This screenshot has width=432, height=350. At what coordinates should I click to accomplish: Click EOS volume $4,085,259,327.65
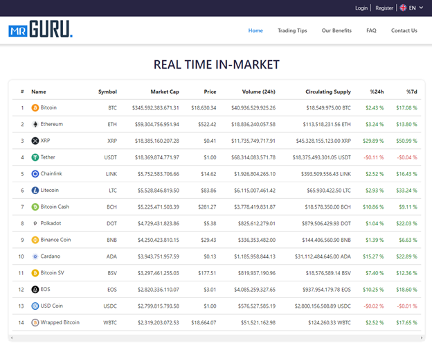[255, 290]
